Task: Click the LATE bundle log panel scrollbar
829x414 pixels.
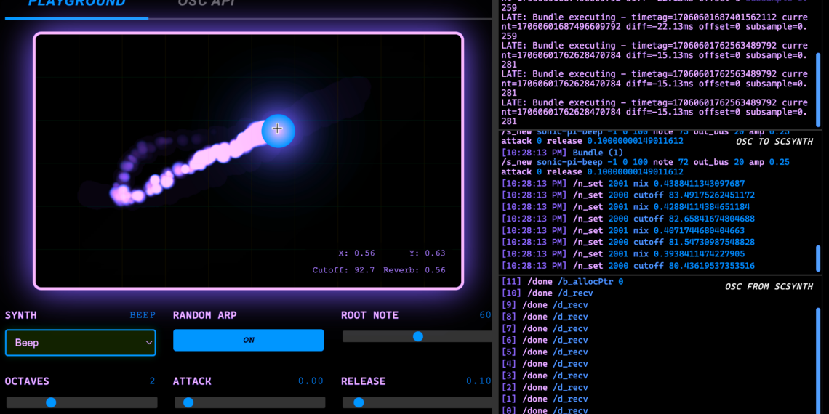Action: pyautogui.click(x=818, y=78)
